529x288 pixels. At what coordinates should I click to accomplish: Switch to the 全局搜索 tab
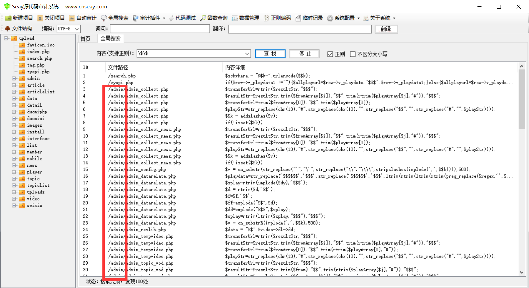tap(111, 38)
